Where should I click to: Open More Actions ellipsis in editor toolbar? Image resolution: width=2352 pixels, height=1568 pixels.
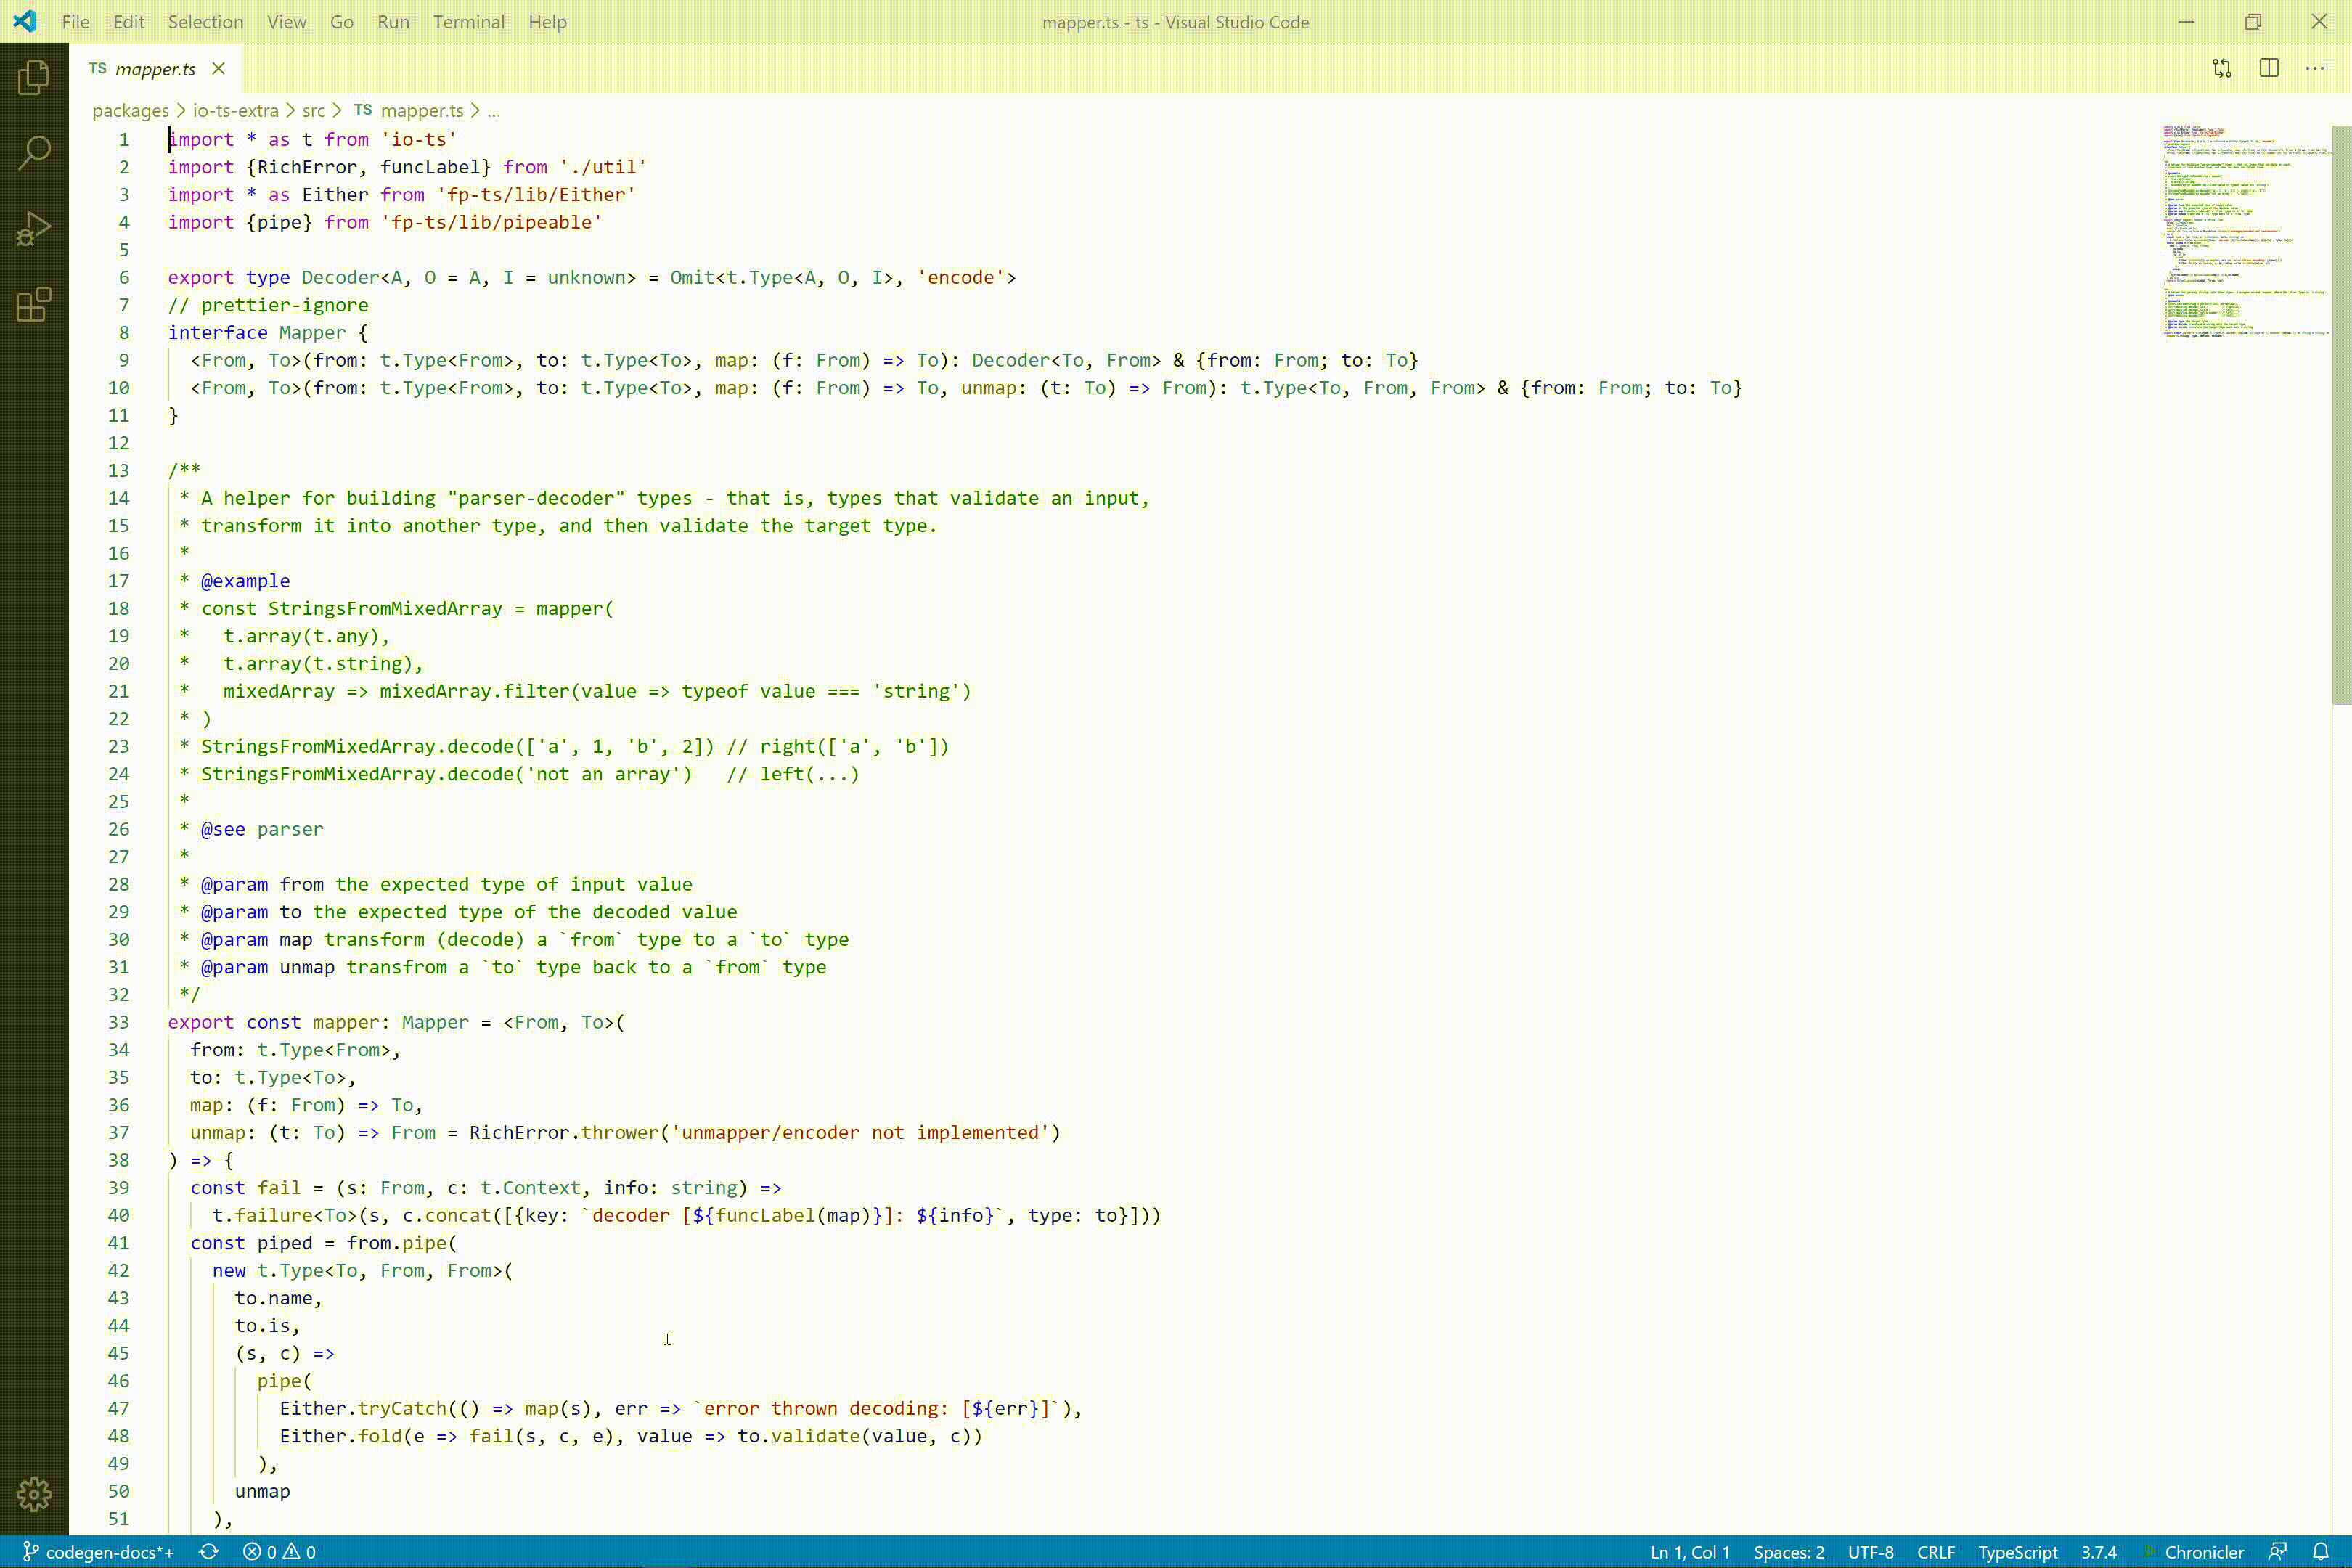click(x=2315, y=68)
